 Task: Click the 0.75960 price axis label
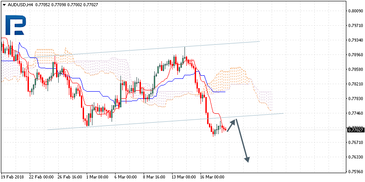click(x=355, y=172)
